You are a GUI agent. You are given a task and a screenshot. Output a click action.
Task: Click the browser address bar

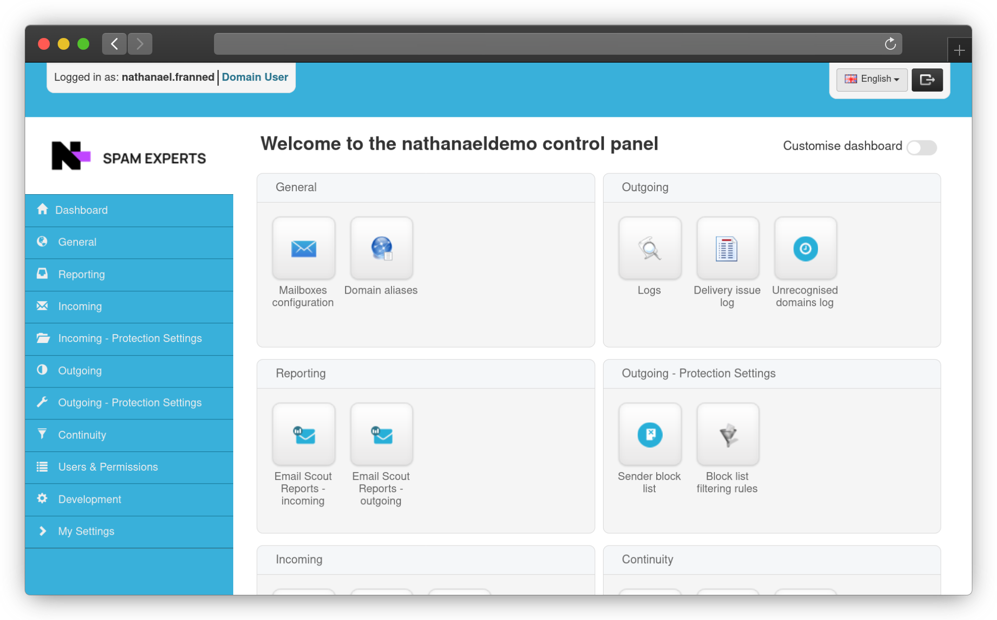coord(547,44)
